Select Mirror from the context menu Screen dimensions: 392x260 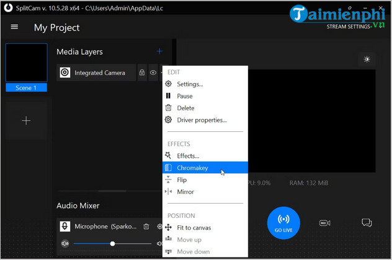click(185, 192)
